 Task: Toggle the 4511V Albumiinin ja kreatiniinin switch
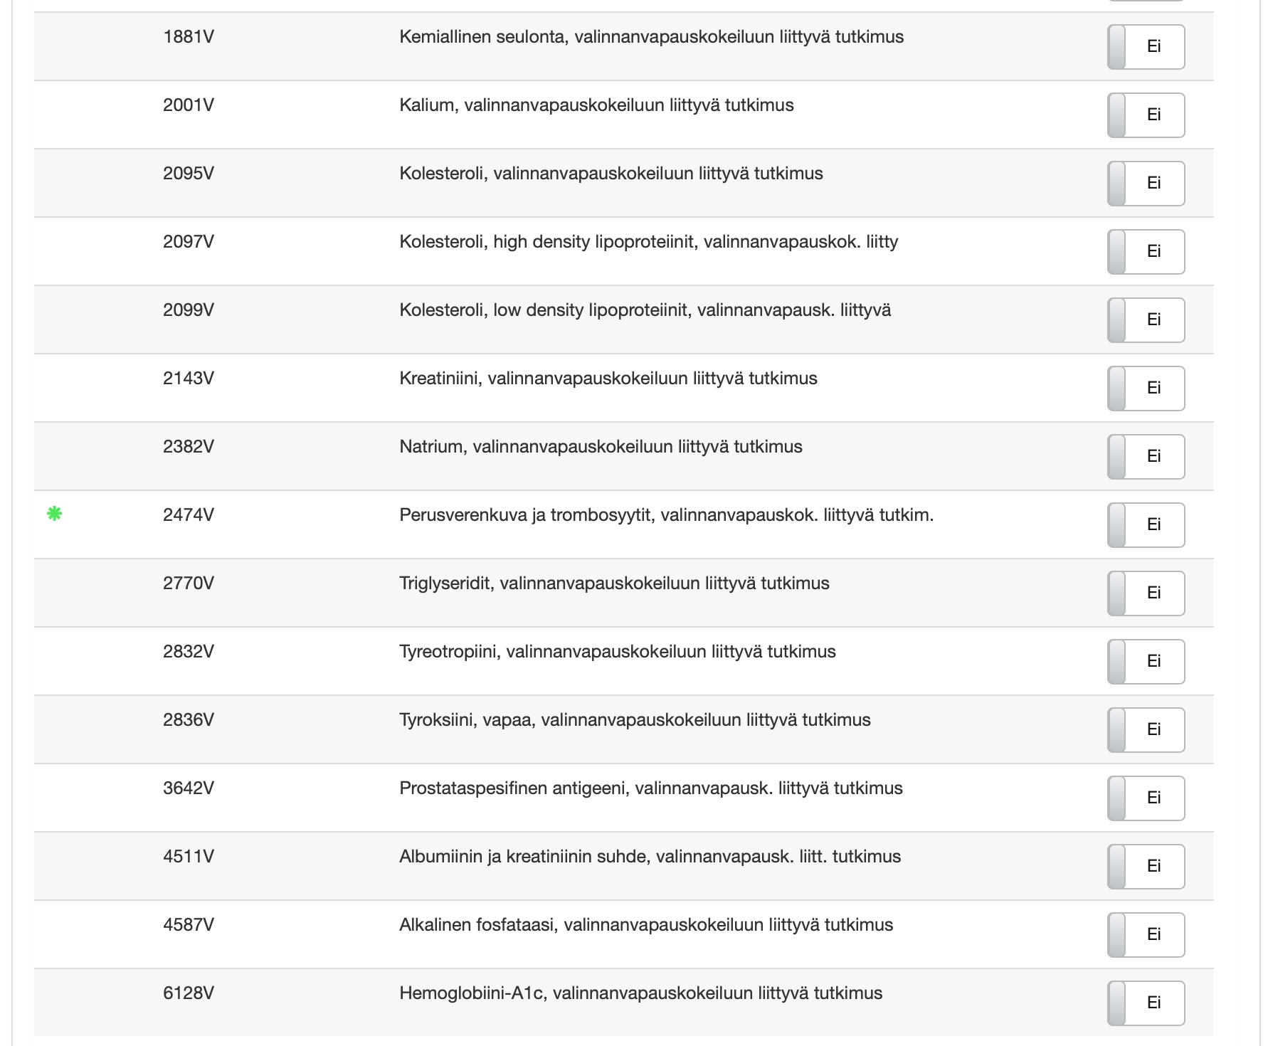[x=1146, y=867]
